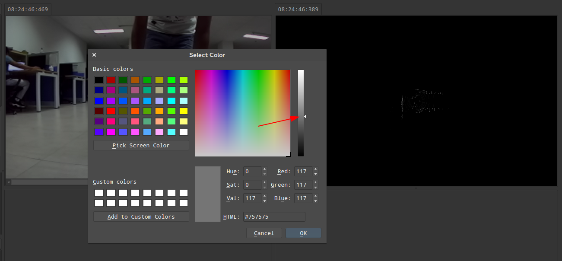Click the Sat value input field
Viewport: 562px width, 261px height.
point(252,185)
